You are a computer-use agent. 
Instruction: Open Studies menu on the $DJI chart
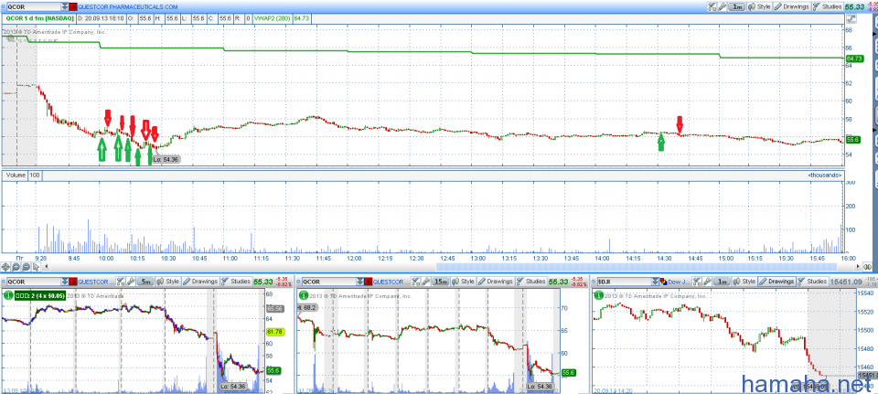(x=813, y=282)
